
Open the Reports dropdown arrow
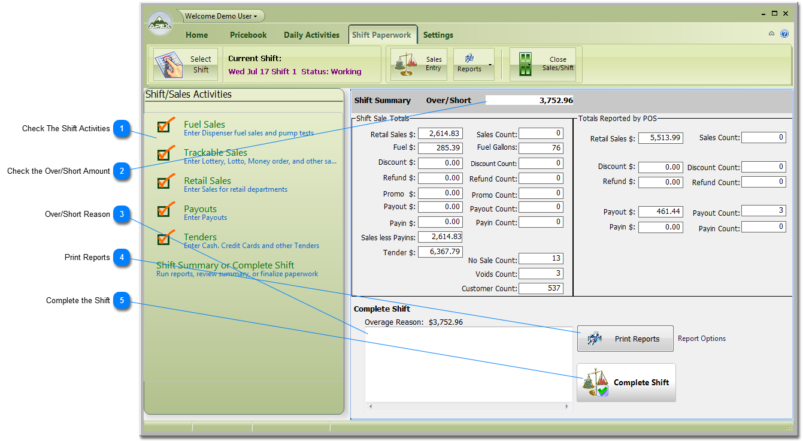tap(490, 65)
